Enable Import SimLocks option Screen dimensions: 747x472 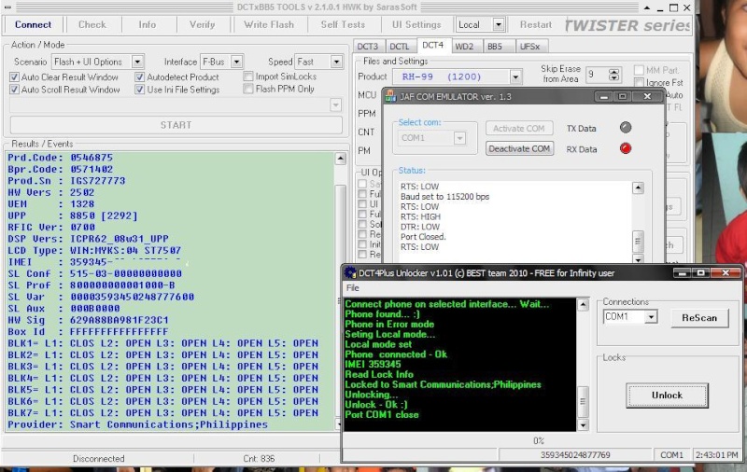coord(247,76)
